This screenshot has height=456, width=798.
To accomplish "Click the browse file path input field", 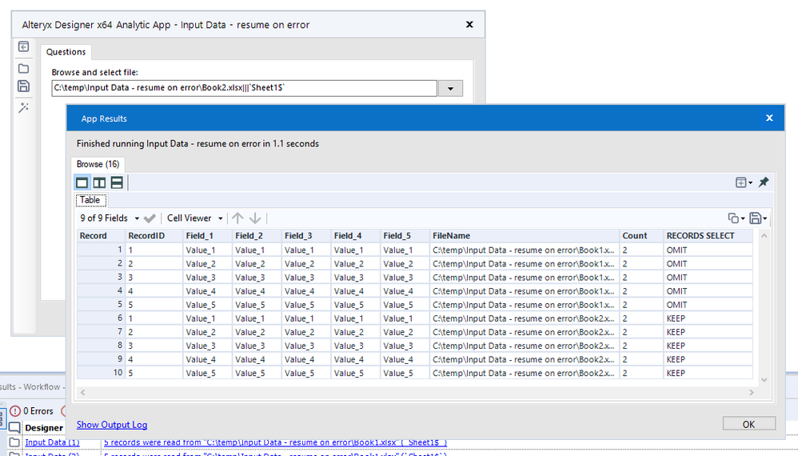I will [244, 89].
